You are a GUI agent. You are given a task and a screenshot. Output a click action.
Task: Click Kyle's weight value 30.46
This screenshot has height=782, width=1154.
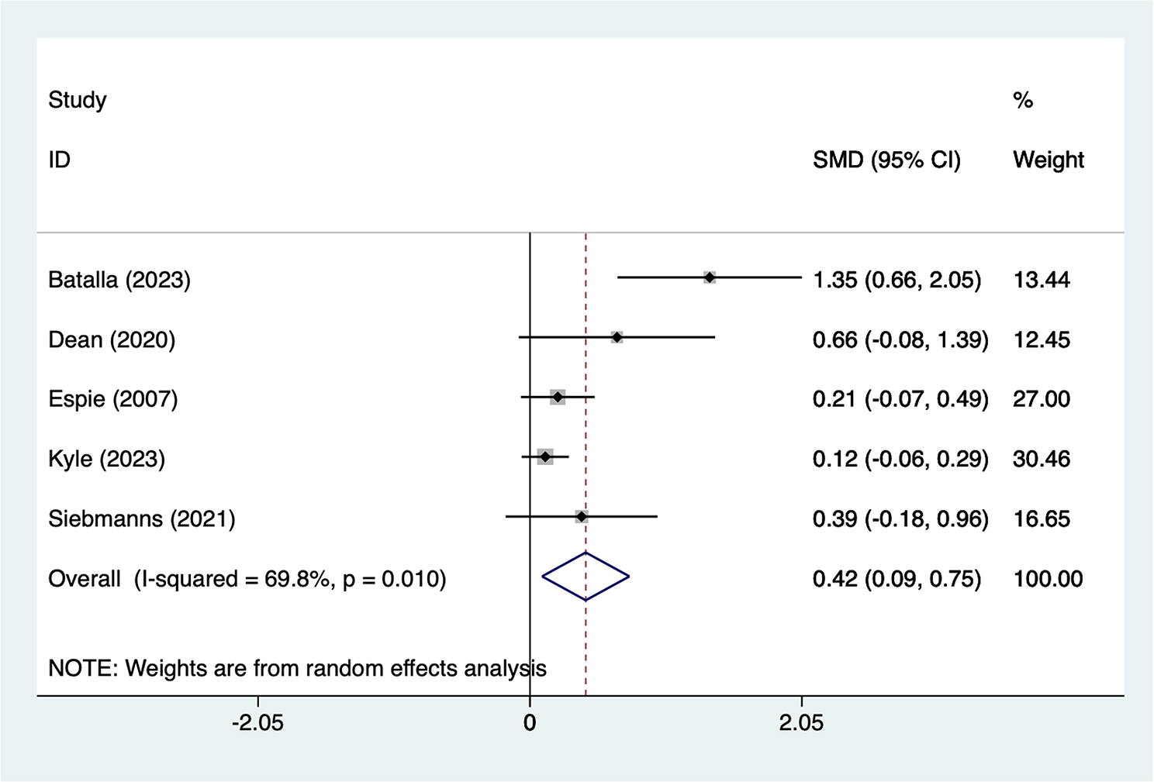tap(1041, 459)
